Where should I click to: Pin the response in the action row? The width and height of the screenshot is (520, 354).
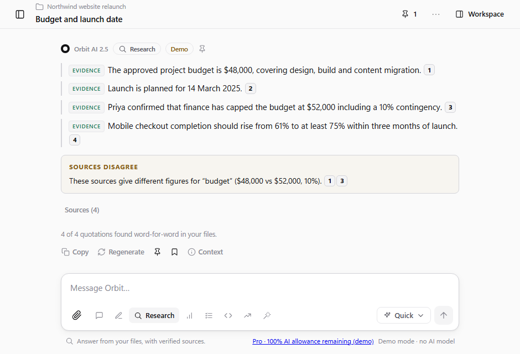158,252
